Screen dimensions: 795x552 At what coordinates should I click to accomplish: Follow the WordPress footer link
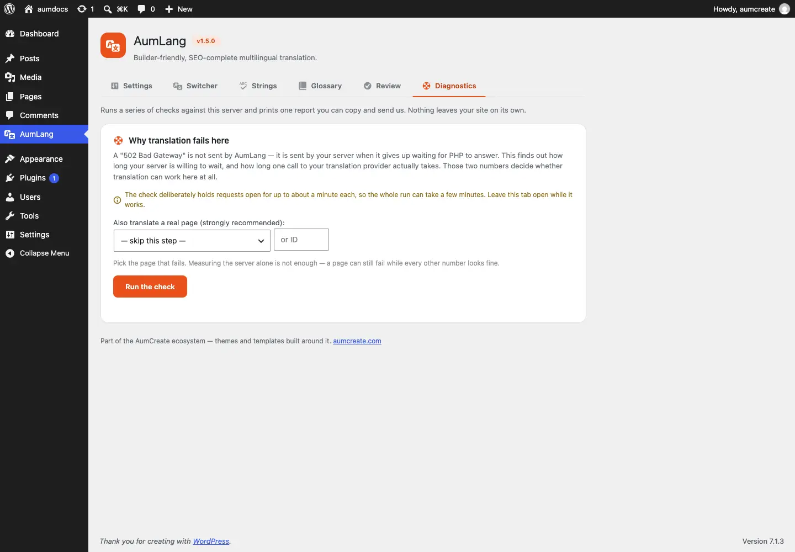[211, 542]
